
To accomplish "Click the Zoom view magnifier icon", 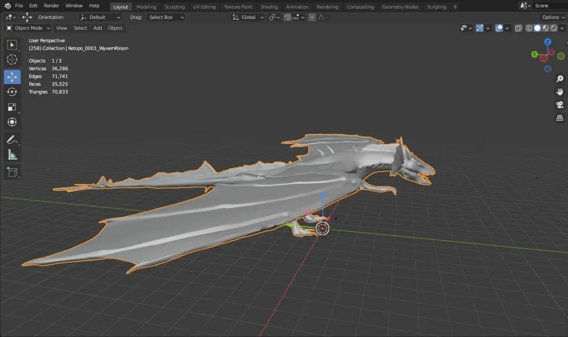I will [x=560, y=79].
